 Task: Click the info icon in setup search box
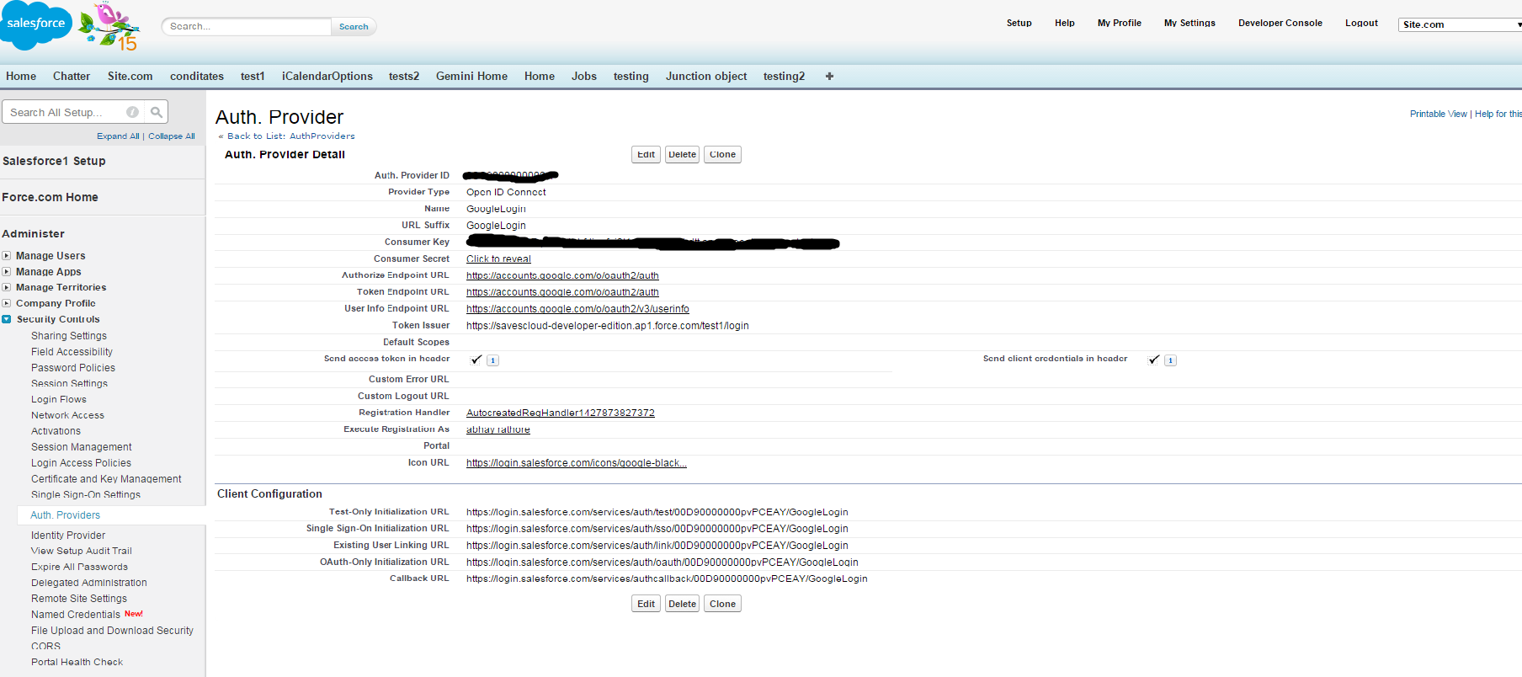pos(132,112)
